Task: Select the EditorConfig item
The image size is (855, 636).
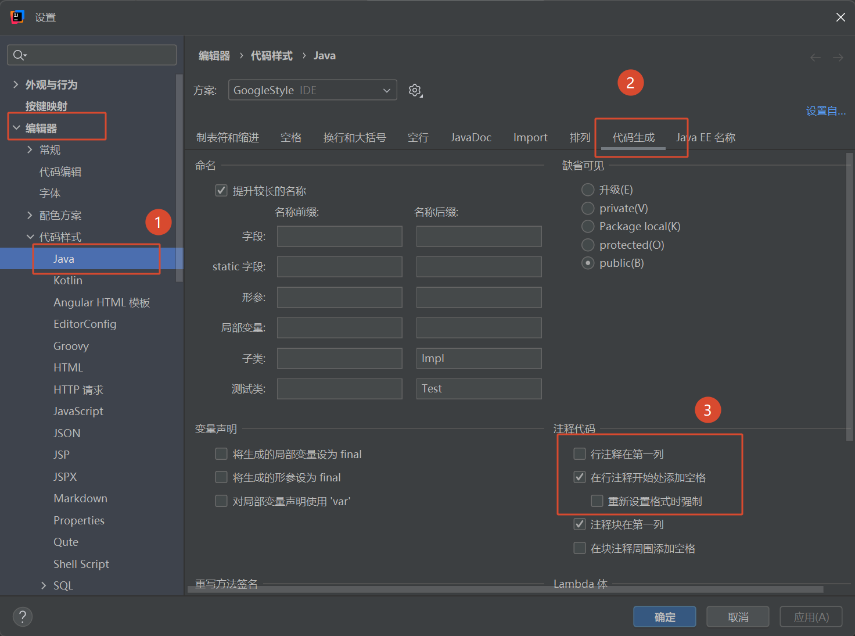Action: click(85, 324)
